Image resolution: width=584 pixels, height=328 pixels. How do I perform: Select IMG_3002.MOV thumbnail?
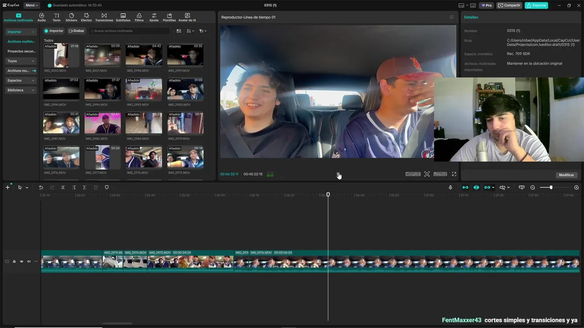(62, 55)
